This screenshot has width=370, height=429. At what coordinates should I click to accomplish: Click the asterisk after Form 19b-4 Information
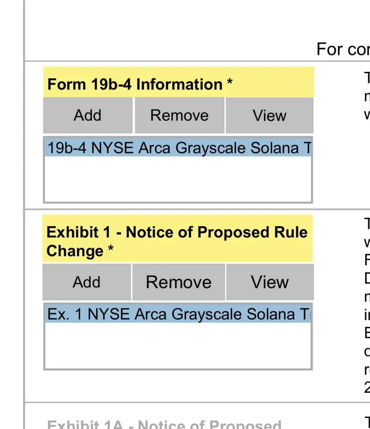pos(230,81)
